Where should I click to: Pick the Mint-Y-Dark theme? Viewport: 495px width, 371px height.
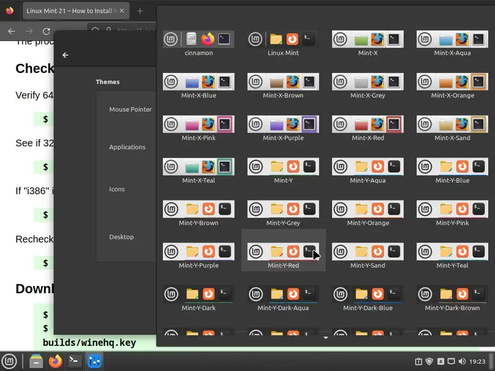(x=199, y=294)
